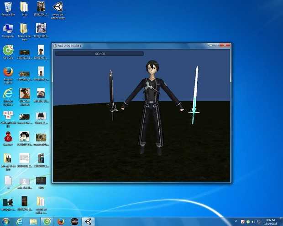Open Mozilla Firefox desktop shortcut

click(x=8, y=73)
